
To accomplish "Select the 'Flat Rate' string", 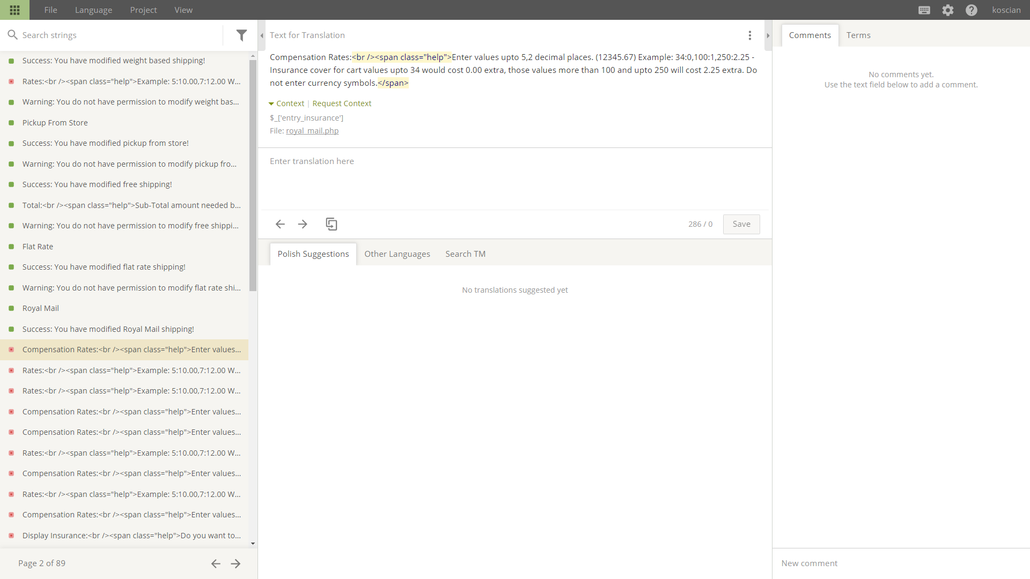I will click(124, 247).
